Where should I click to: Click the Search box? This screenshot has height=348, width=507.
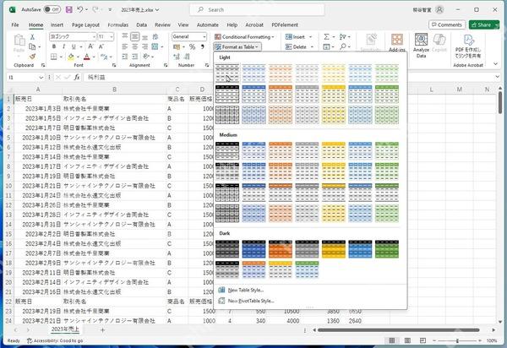pos(257,9)
